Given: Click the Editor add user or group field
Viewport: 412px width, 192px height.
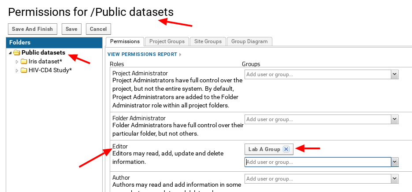Looking at the screenshot, I should click(317, 162).
